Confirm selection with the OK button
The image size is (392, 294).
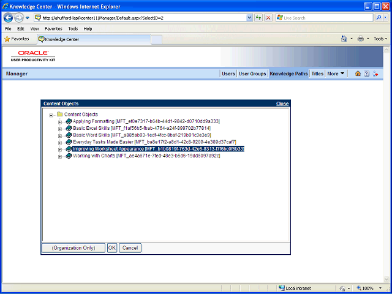112,248
